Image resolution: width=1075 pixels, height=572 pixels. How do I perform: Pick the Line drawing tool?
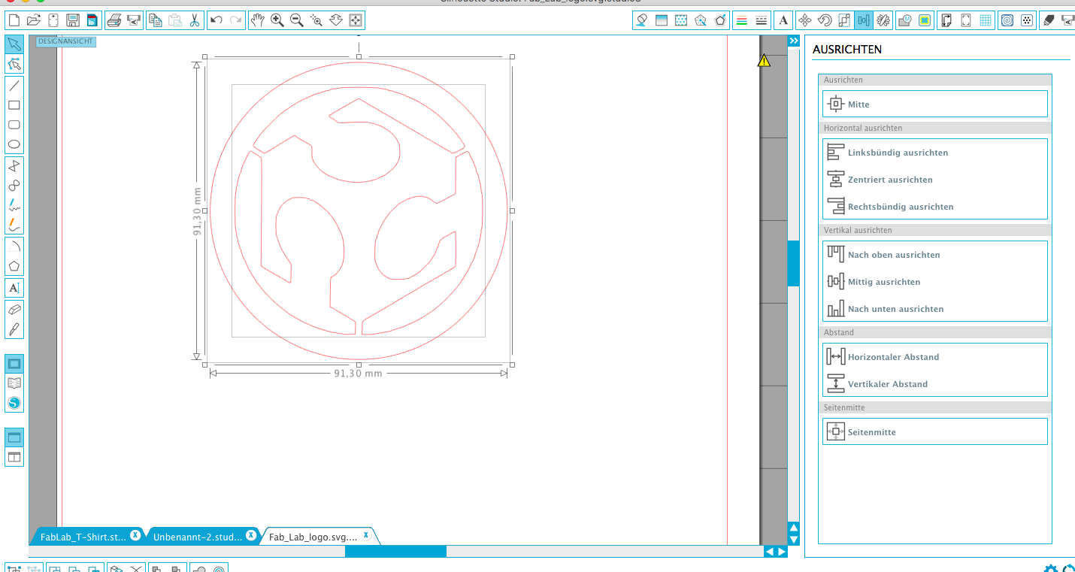point(14,86)
